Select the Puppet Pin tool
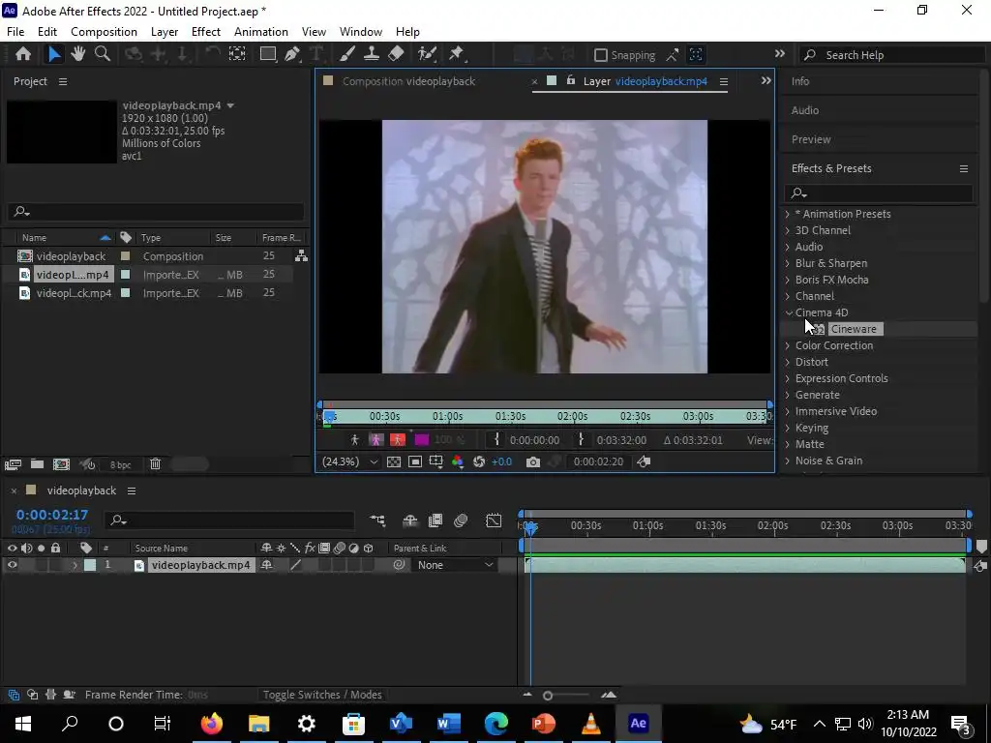Viewport: 991px width, 743px height. 457,54
